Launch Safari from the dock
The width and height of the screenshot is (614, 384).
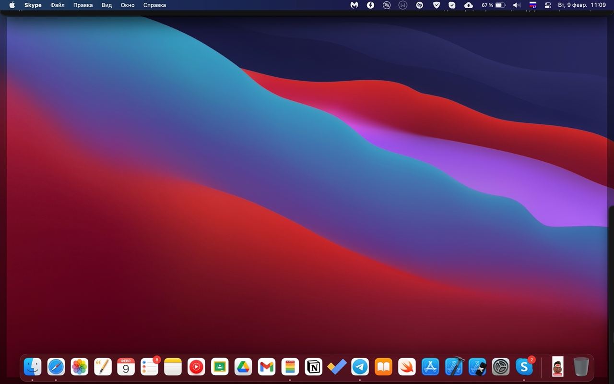tap(56, 367)
